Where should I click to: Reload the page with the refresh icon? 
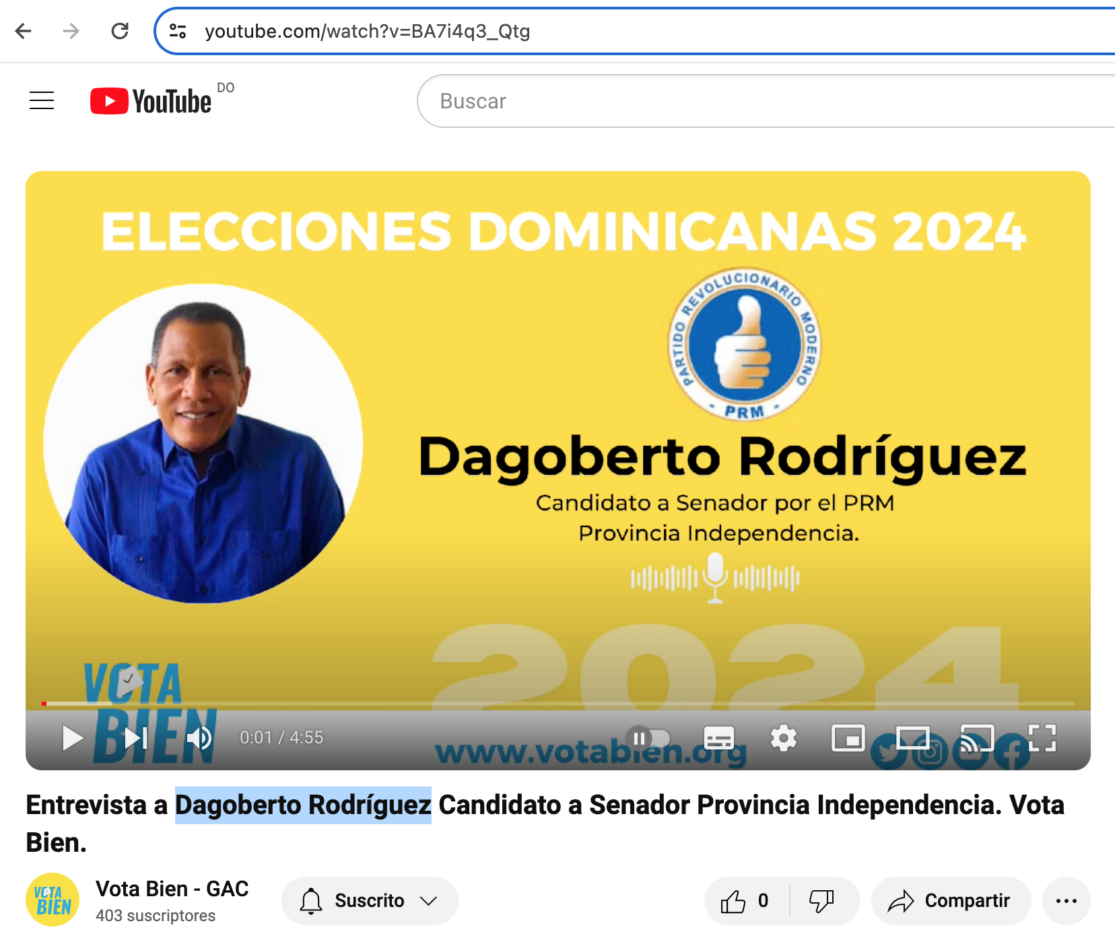click(x=120, y=31)
